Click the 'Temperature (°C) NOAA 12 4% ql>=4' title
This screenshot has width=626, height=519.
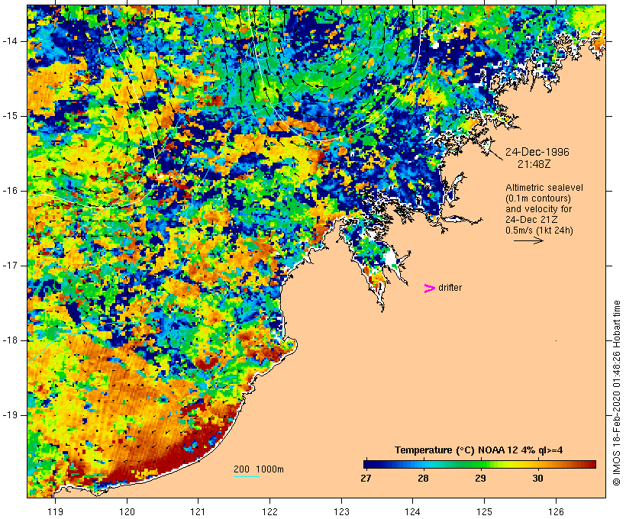pyautogui.click(x=479, y=450)
